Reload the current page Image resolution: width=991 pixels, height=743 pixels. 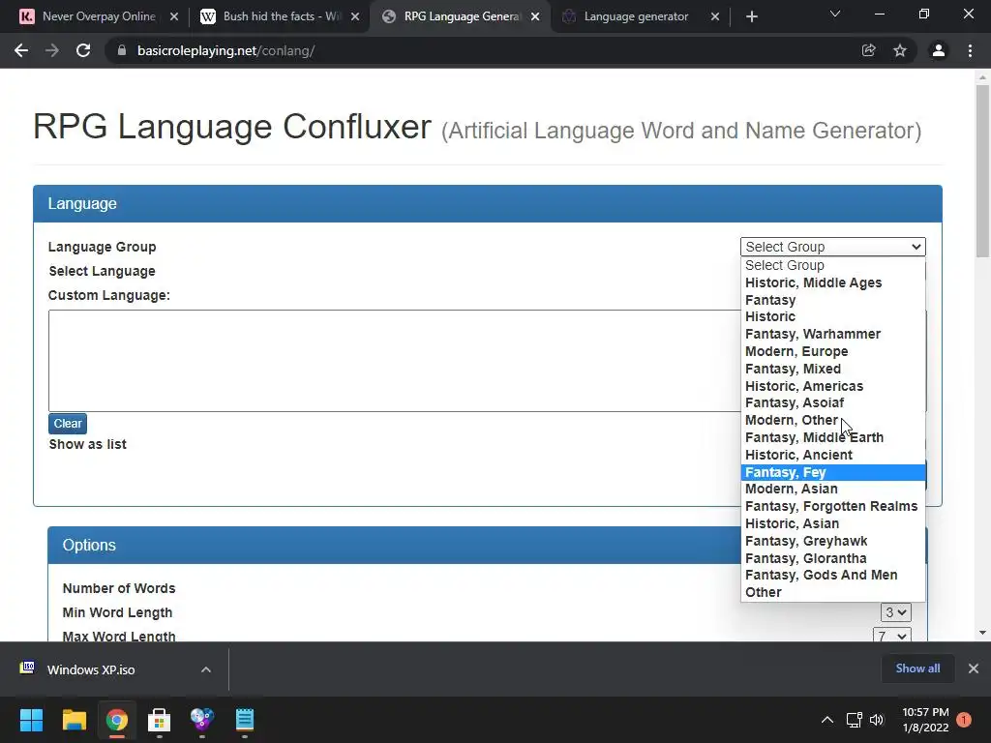pyautogui.click(x=83, y=50)
